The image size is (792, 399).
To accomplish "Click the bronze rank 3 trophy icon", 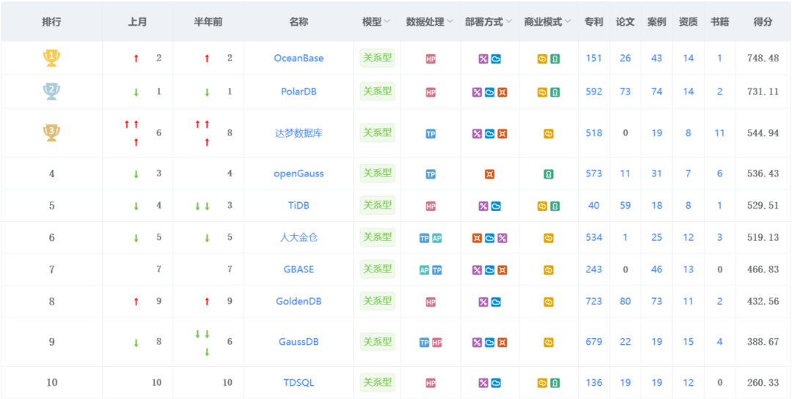I will point(51,133).
